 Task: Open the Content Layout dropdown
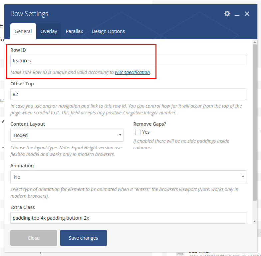67,135
